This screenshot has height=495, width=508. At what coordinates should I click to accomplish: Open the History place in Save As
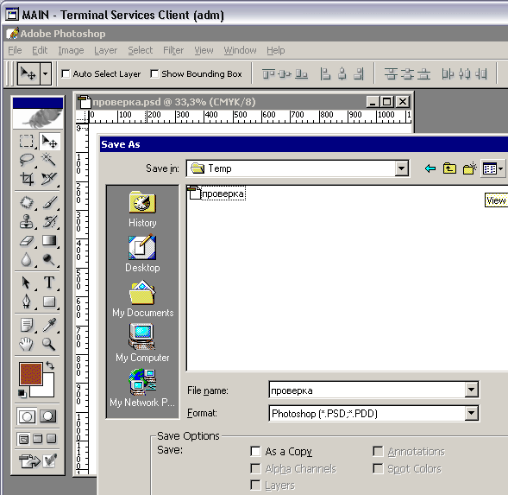[x=142, y=209]
